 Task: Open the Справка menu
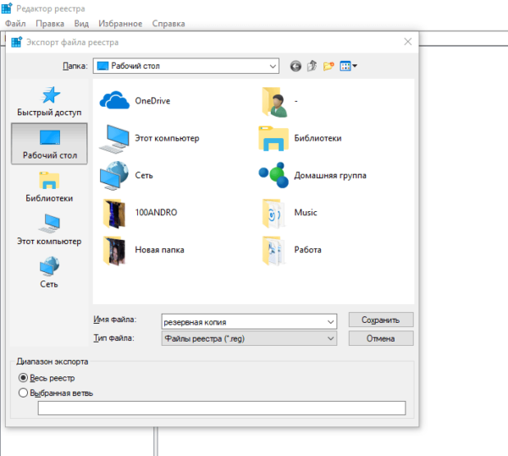(x=168, y=24)
